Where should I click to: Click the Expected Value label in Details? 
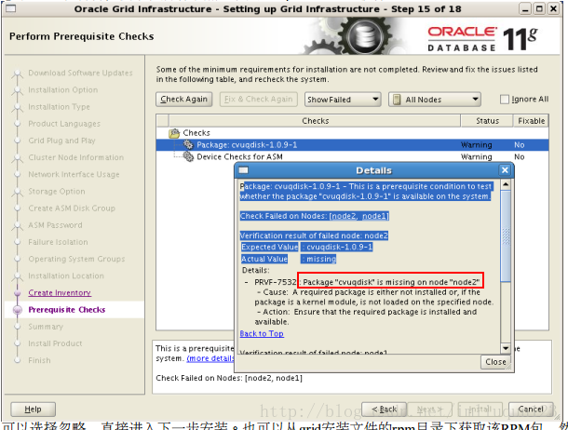(269, 248)
